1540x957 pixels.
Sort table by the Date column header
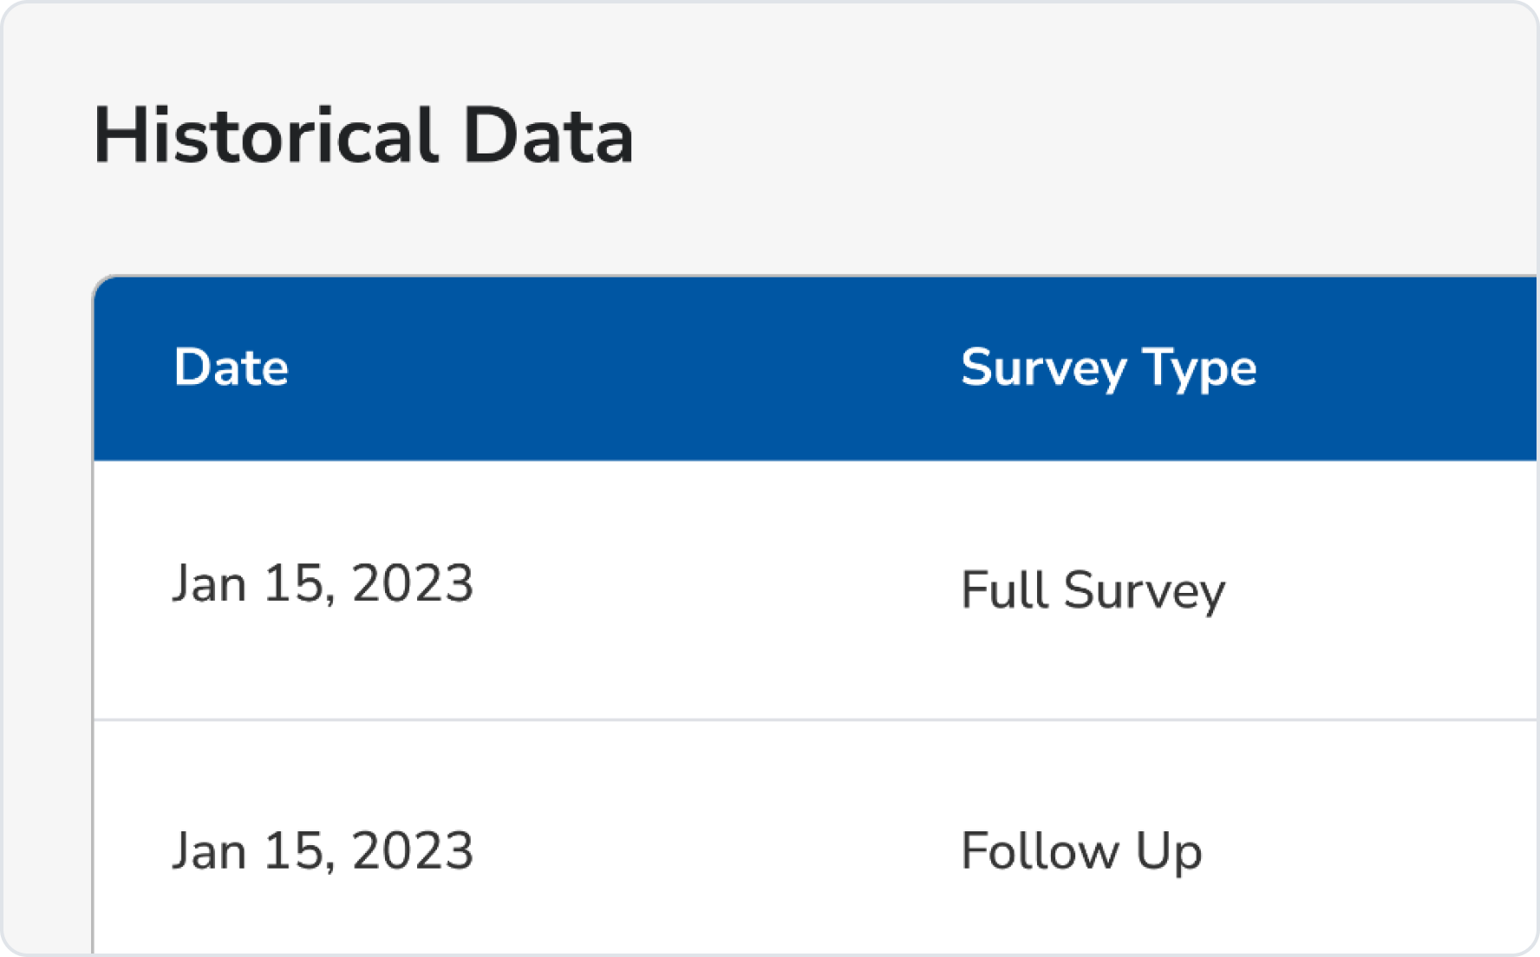pyautogui.click(x=231, y=367)
